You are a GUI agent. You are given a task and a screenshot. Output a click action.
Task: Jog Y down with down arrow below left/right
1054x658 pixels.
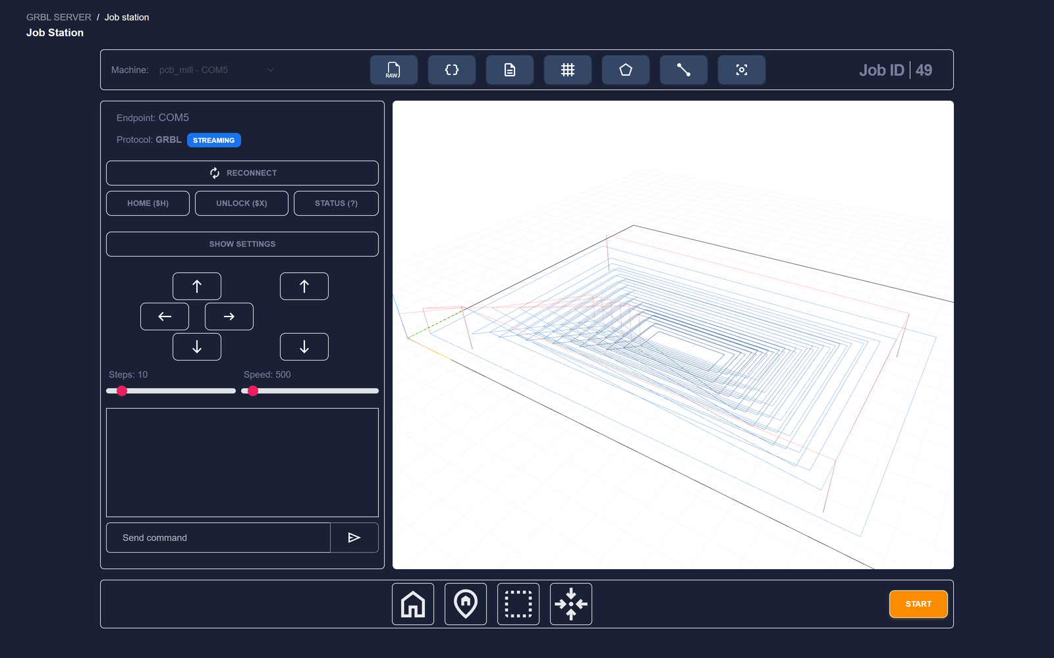197,347
